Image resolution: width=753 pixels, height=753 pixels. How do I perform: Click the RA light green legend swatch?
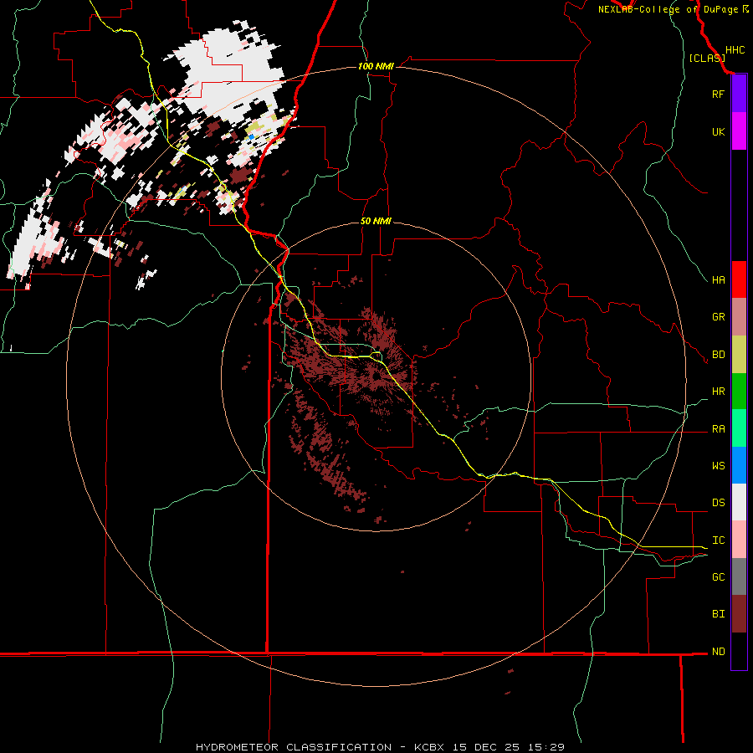point(739,428)
